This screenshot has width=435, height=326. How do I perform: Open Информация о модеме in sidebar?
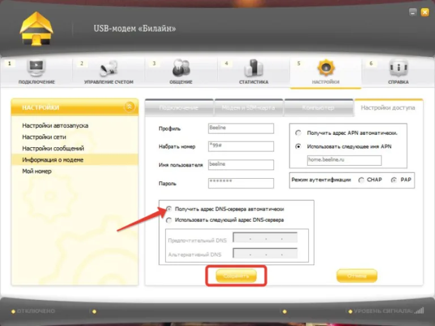[x=75, y=160]
